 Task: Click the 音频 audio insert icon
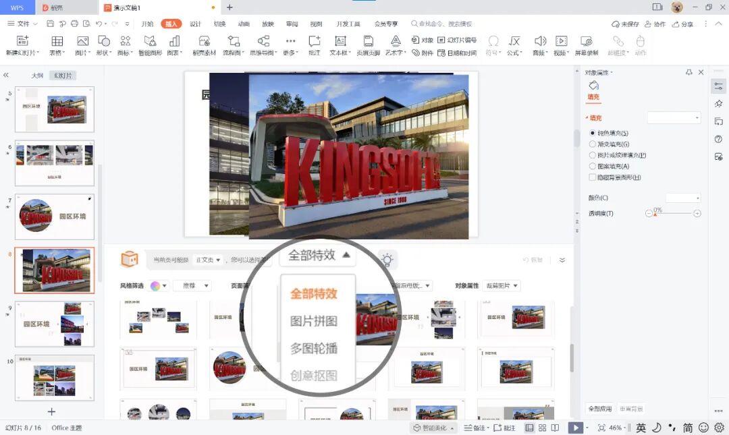coord(540,41)
